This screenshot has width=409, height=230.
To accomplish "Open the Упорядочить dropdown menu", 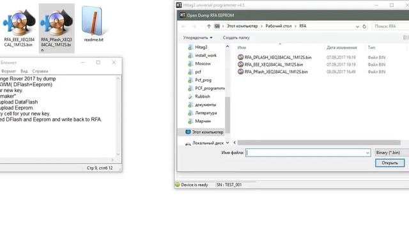I will tap(197, 38).
